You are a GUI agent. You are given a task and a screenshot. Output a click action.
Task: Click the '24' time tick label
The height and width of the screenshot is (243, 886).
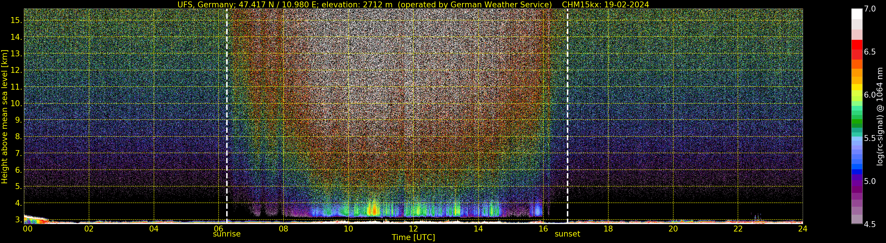pos(803,229)
